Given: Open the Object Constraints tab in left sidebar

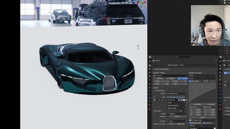Looking at the screenshot, I should (x=150, y=98).
